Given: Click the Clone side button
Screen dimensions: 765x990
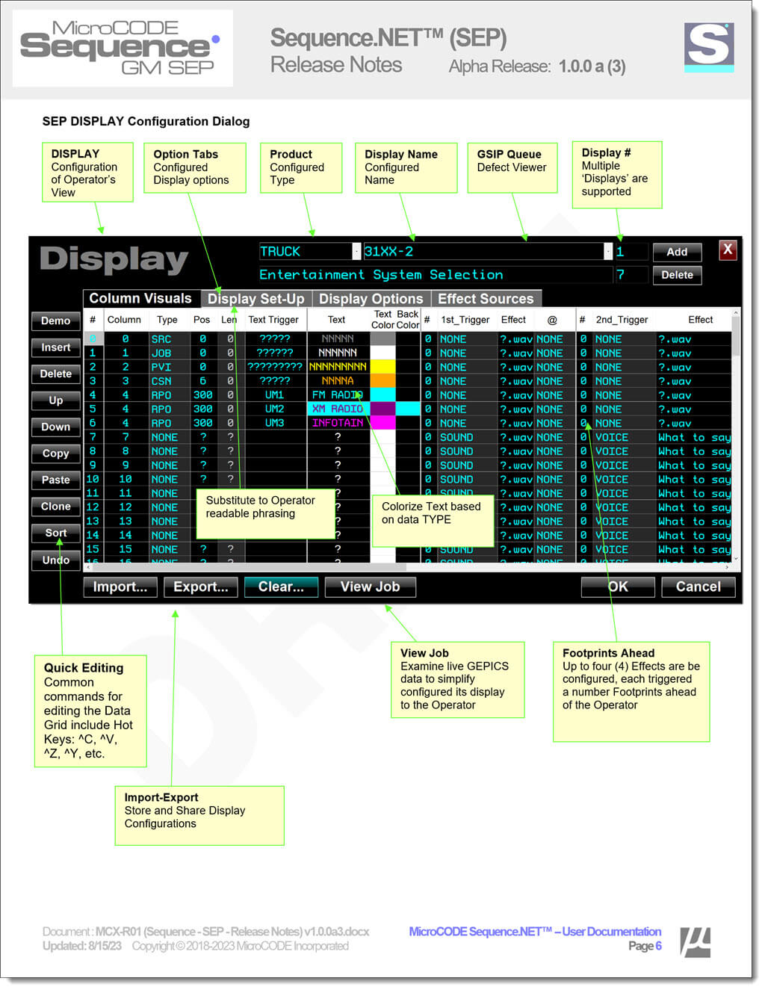Looking at the screenshot, I should pyautogui.click(x=56, y=507).
